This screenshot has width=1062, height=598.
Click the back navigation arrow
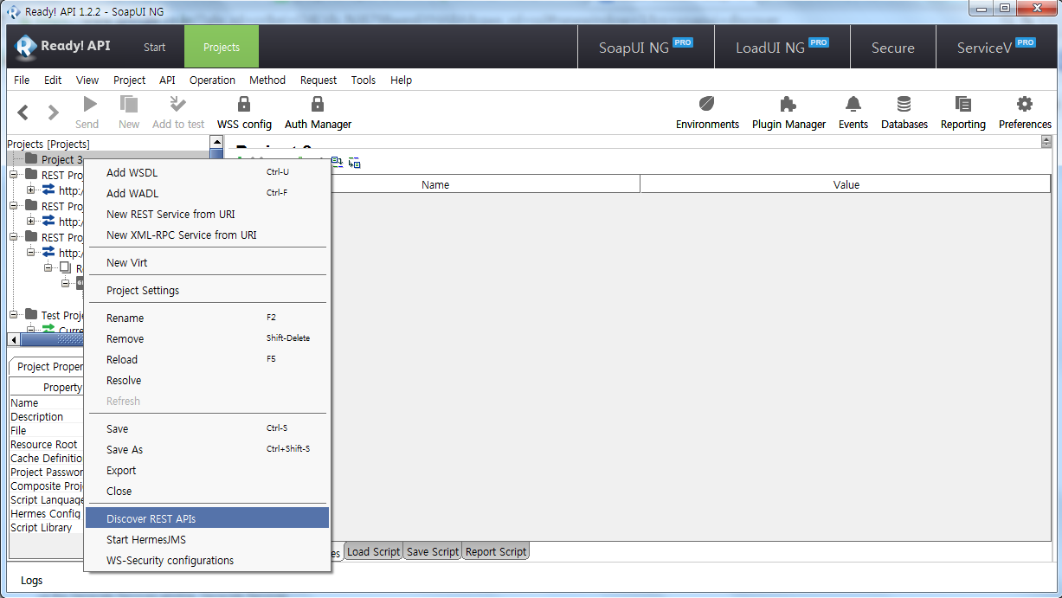pyautogui.click(x=23, y=113)
